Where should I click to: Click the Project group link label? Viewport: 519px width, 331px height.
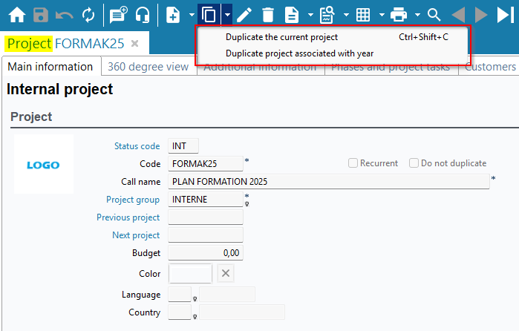133,200
